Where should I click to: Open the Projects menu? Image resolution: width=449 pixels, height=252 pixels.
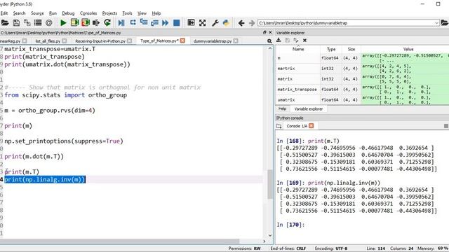point(109,13)
